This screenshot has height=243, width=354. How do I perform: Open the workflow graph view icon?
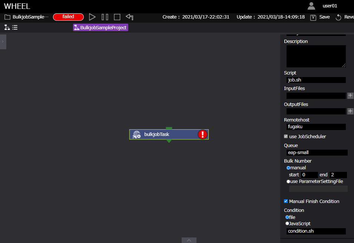7,27
